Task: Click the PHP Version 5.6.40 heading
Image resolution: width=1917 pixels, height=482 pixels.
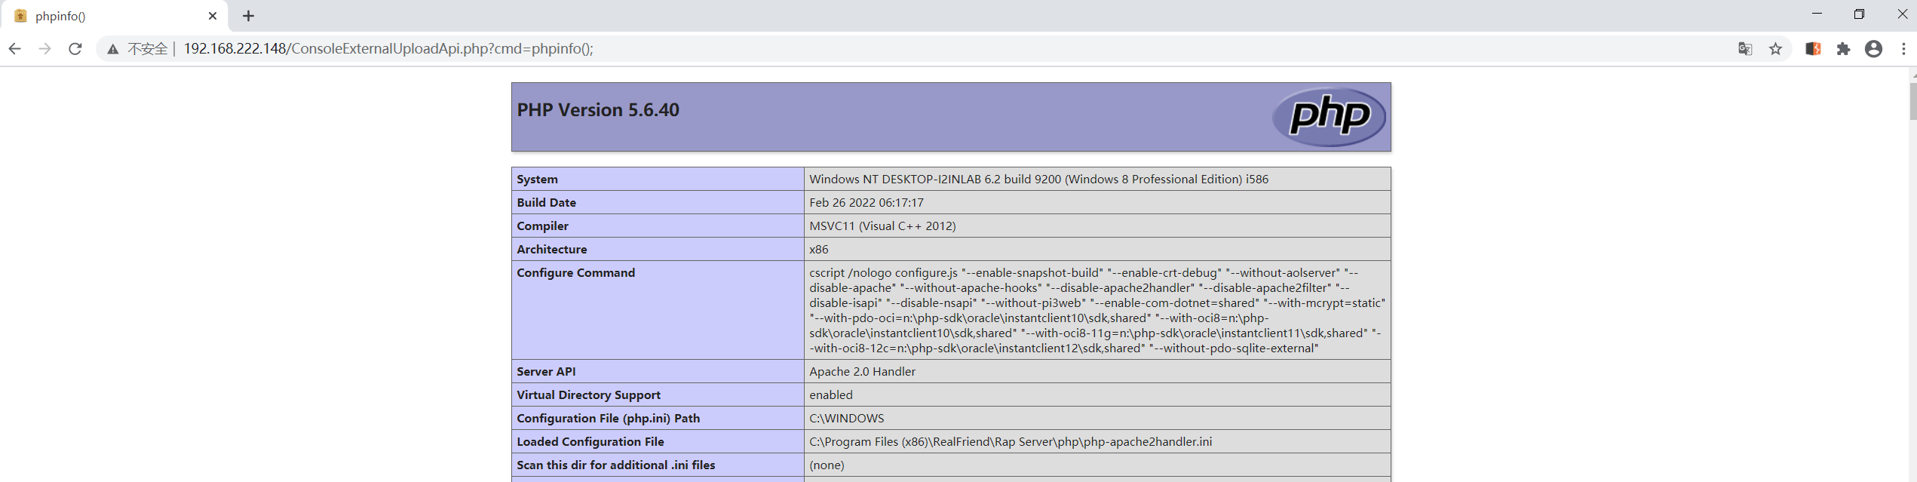Action: pyautogui.click(x=598, y=110)
